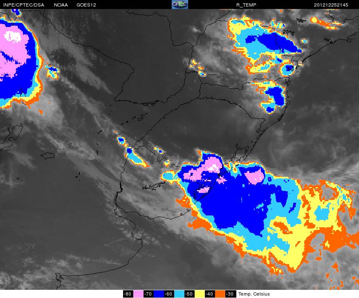Screen dimensions: 359x298
Task: Select the -70 legend value
Action: pos(148,294)
